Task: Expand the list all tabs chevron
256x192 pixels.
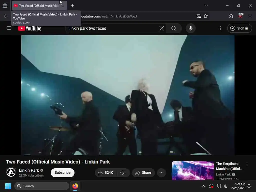Action: [x=206, y=5]
